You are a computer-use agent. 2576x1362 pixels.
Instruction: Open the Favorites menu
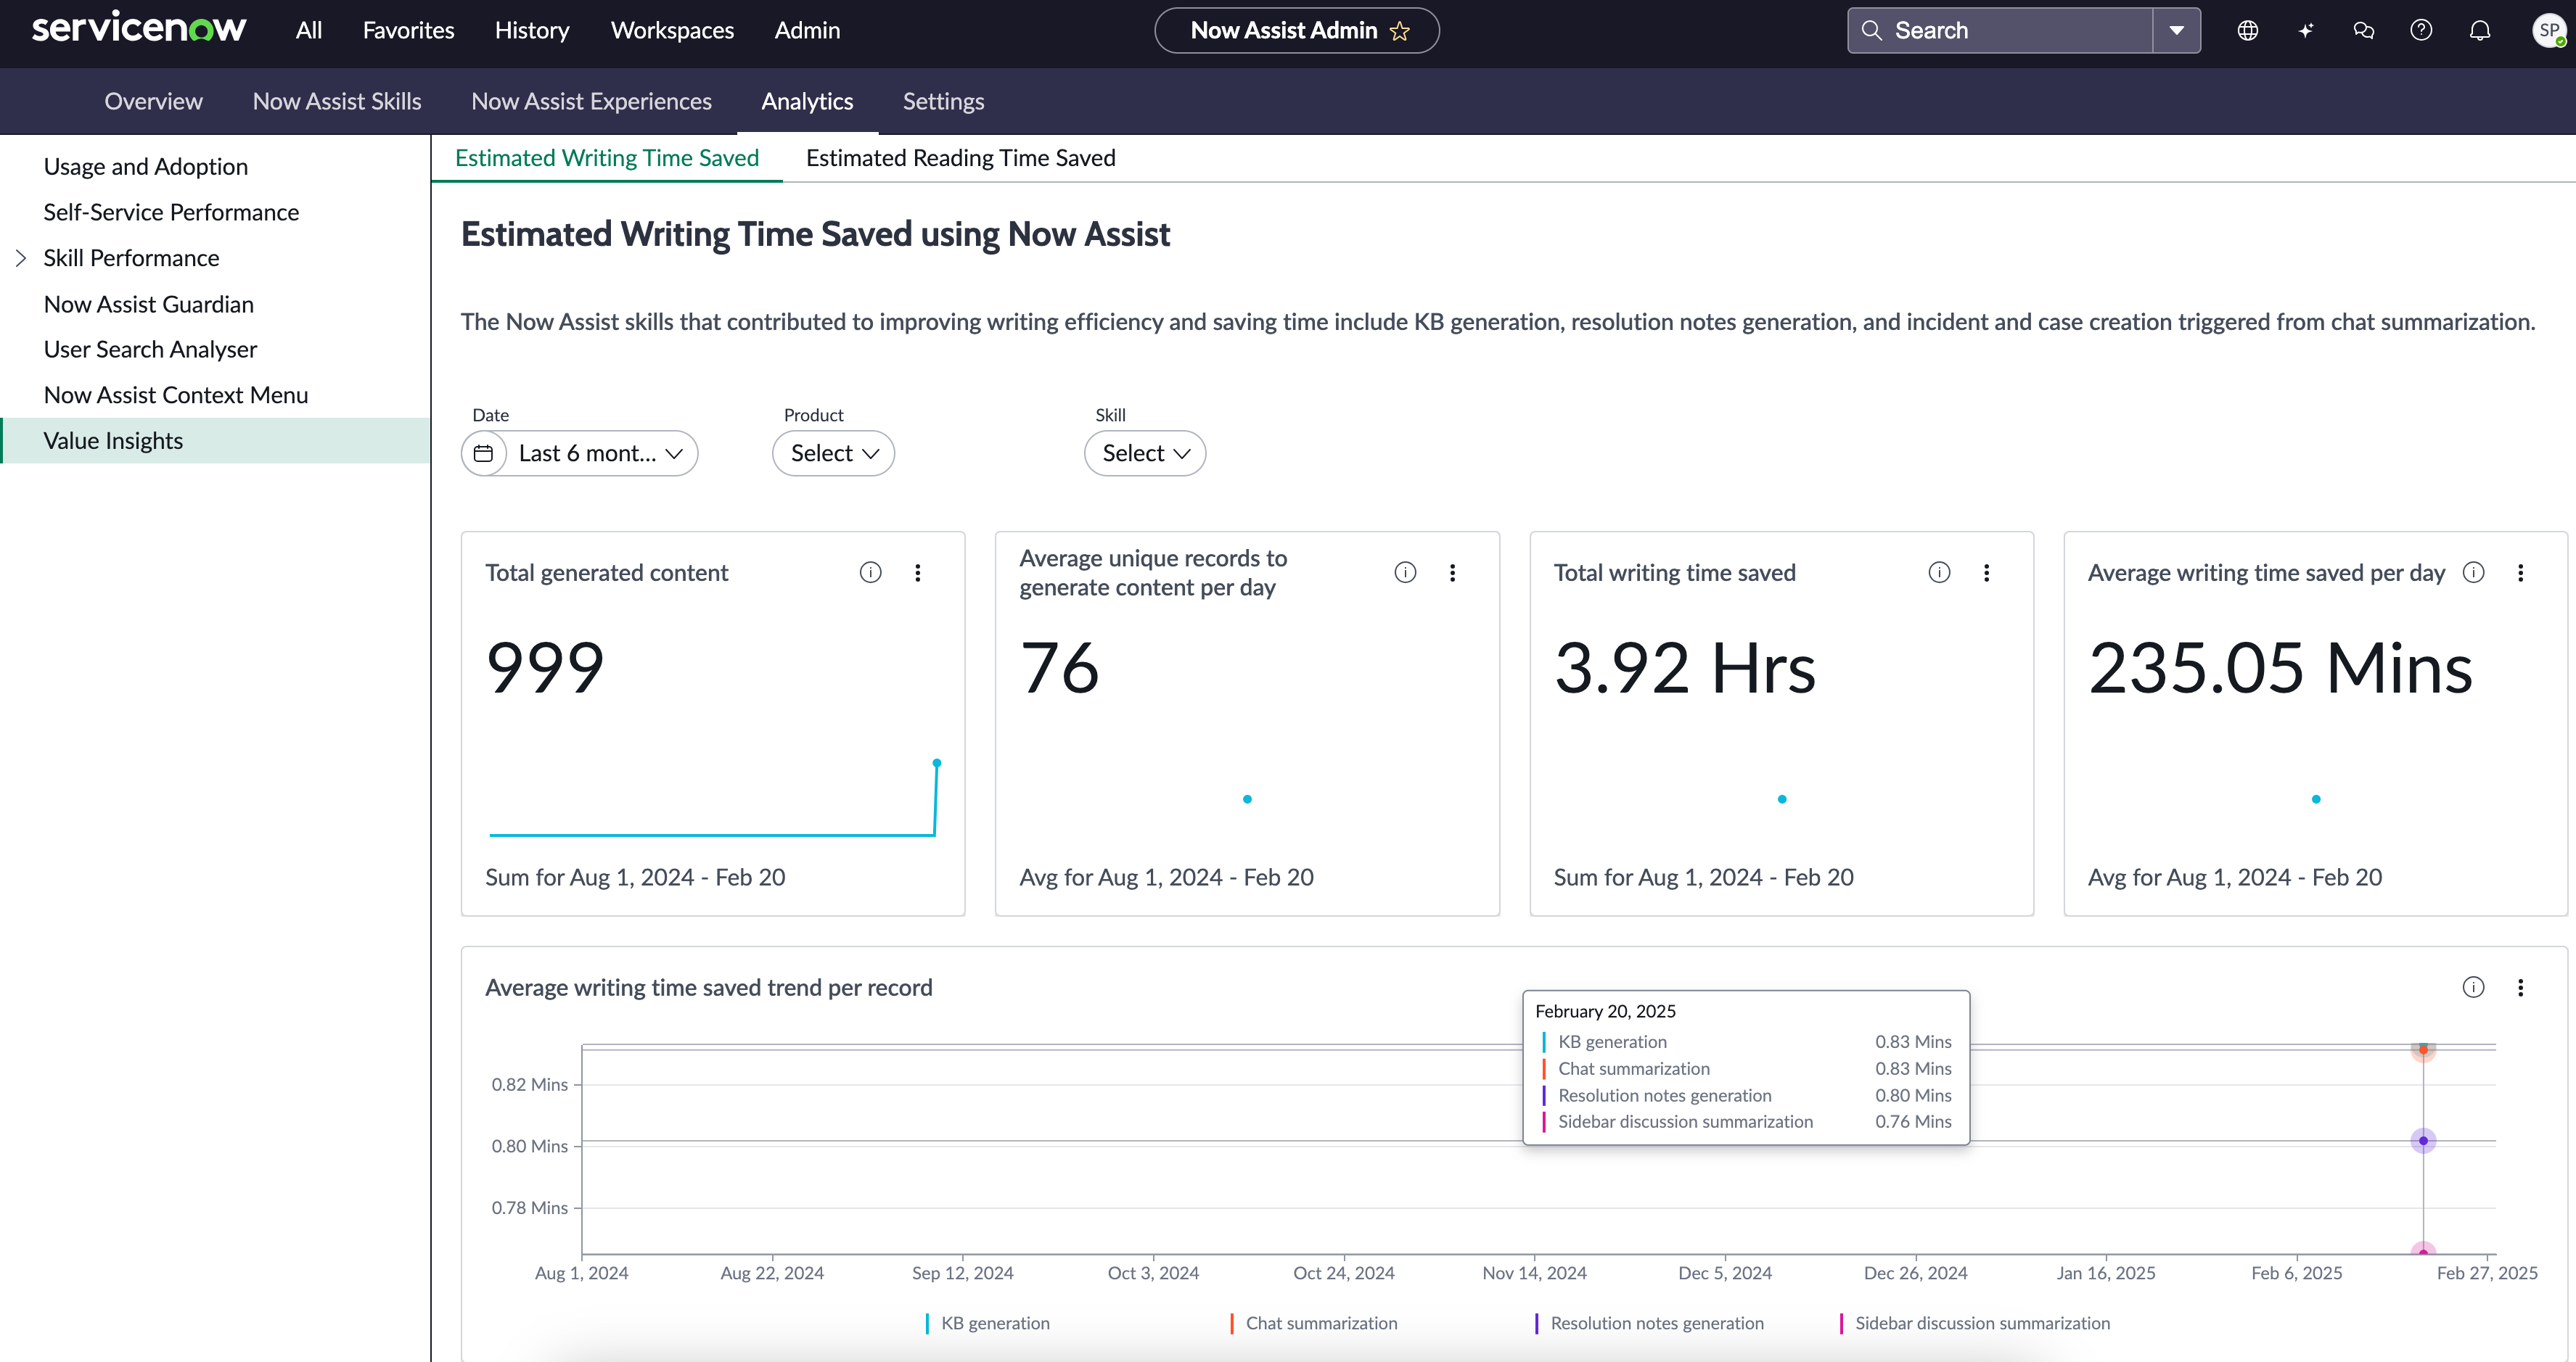point(408,30)
